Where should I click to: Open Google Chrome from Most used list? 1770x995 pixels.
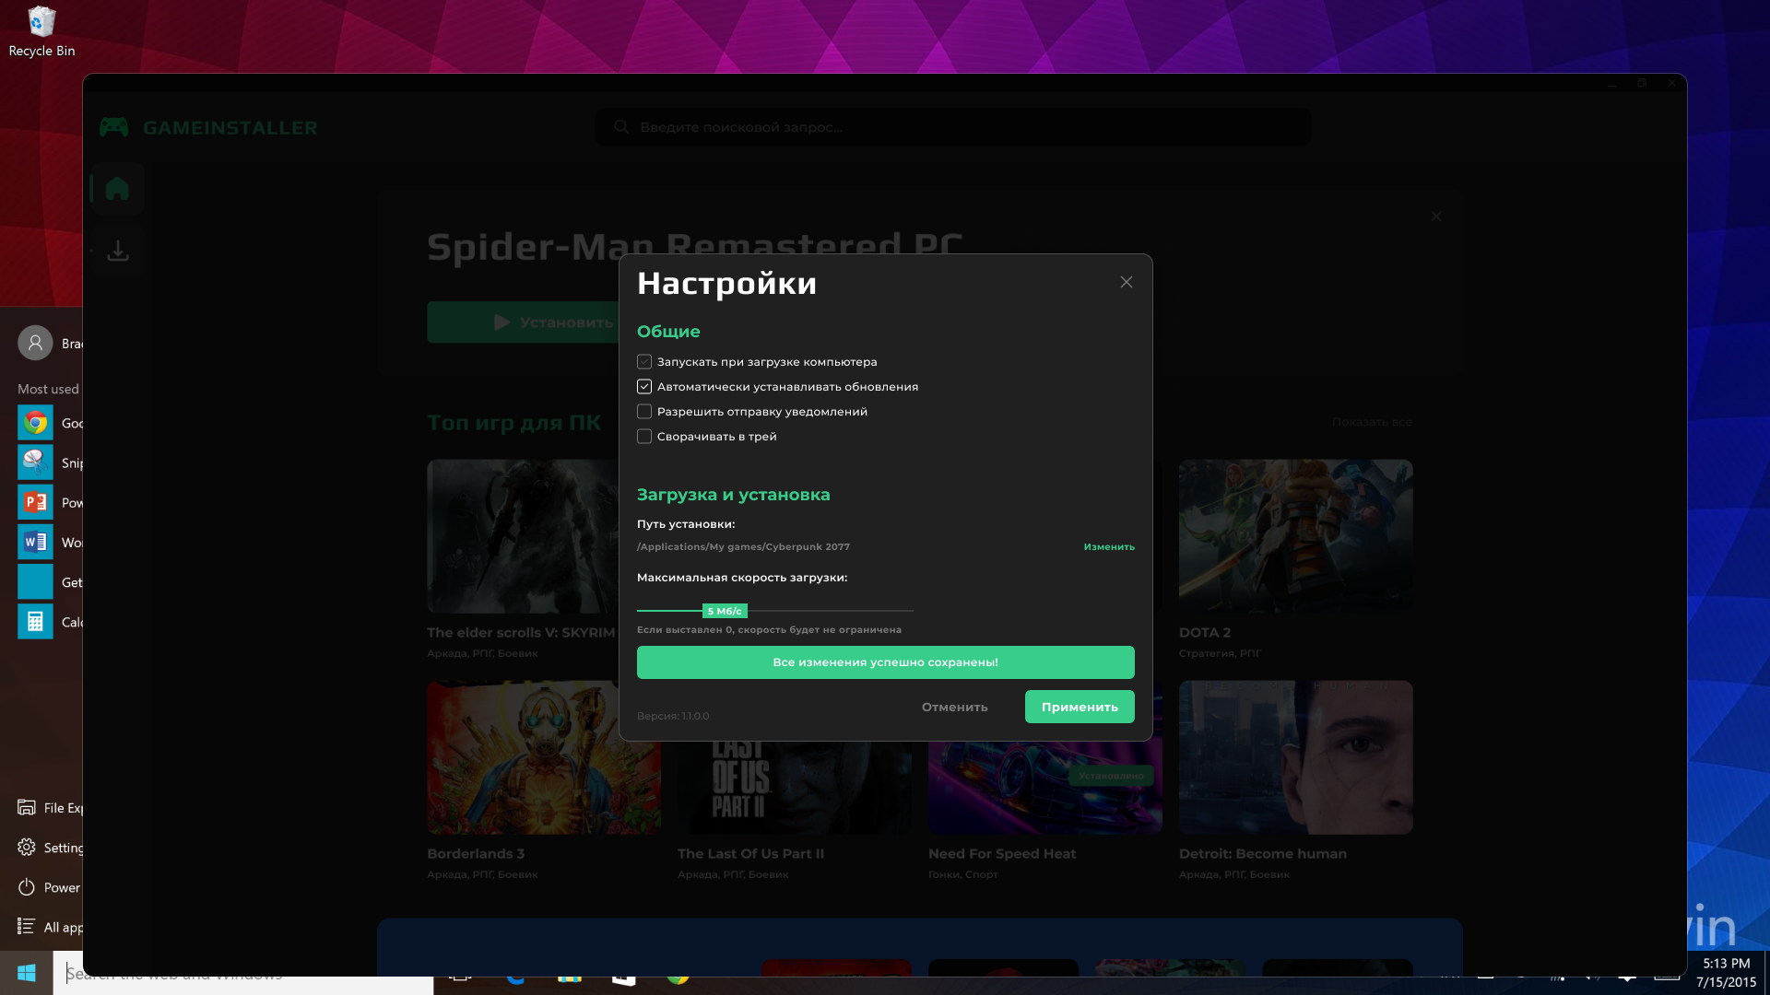[x=35, y=423]
